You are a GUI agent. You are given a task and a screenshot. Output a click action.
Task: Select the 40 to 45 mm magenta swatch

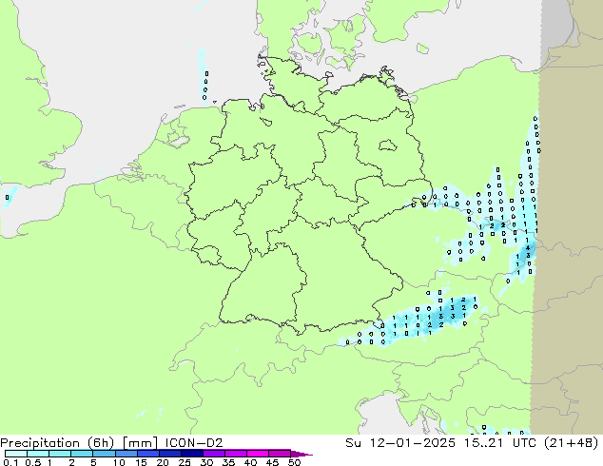coord(258,454)
